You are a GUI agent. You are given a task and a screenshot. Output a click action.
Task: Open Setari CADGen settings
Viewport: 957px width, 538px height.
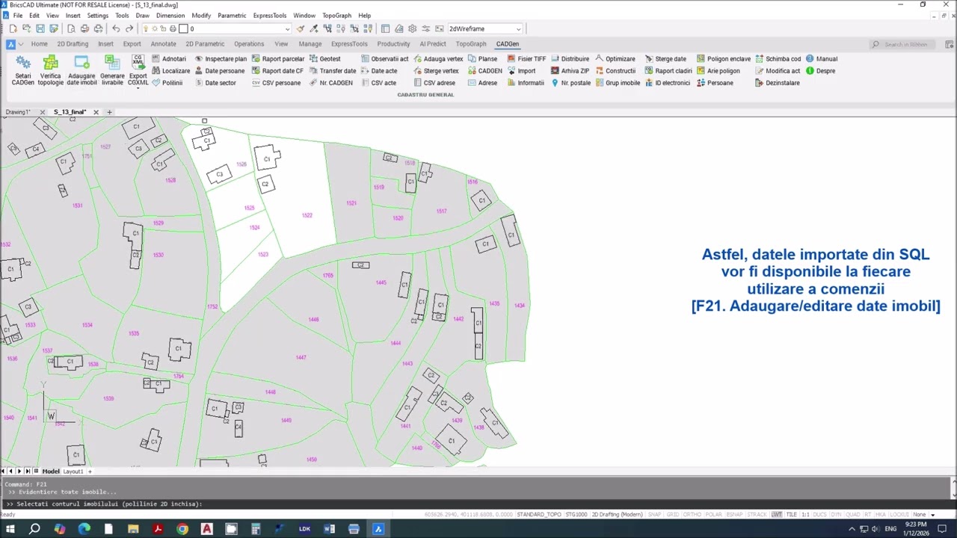23,70
